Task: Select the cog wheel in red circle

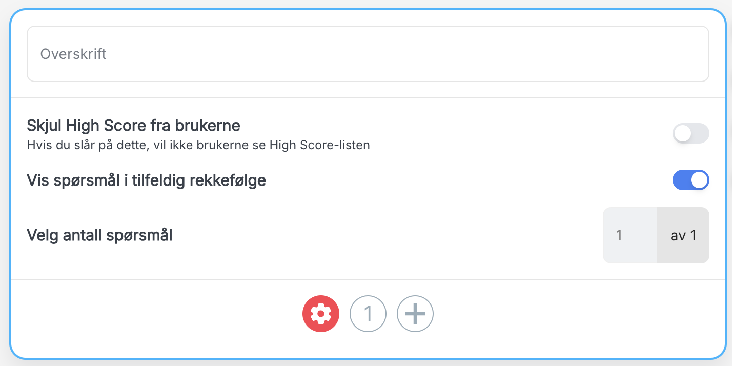Action: click(321, 314)
